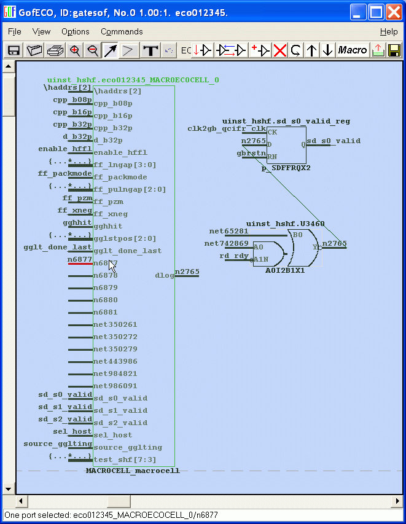Click the red X delete icon
This screenshot has width=406, height=524.
pos(280,50)
